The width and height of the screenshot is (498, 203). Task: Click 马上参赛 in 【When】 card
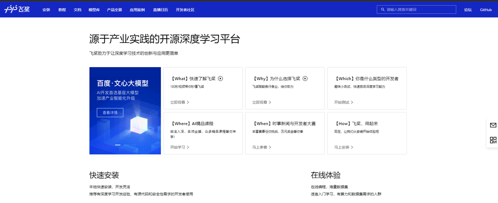(x=262, y=147)
